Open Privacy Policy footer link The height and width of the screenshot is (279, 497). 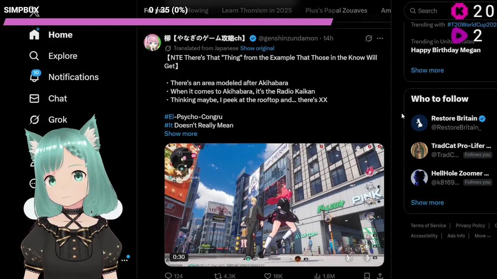470,226
